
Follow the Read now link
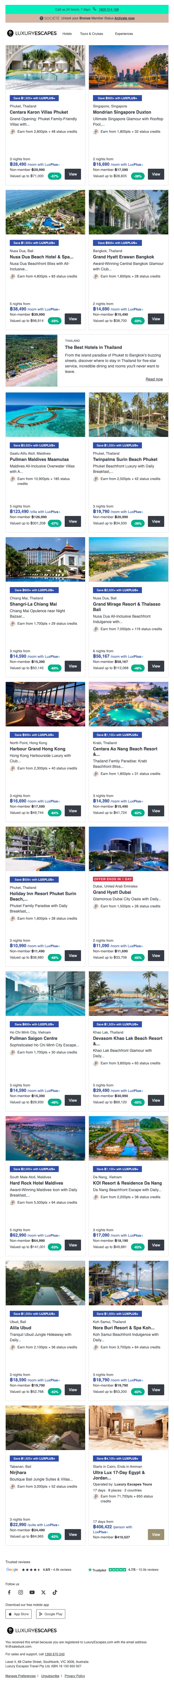[154, 379]
